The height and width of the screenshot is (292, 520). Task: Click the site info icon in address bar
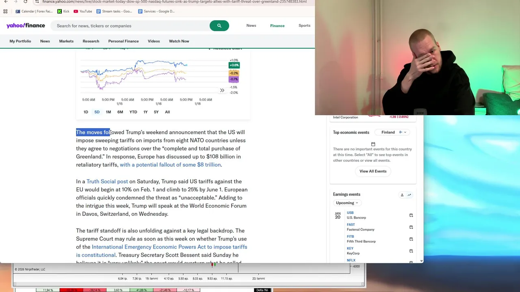37,2
